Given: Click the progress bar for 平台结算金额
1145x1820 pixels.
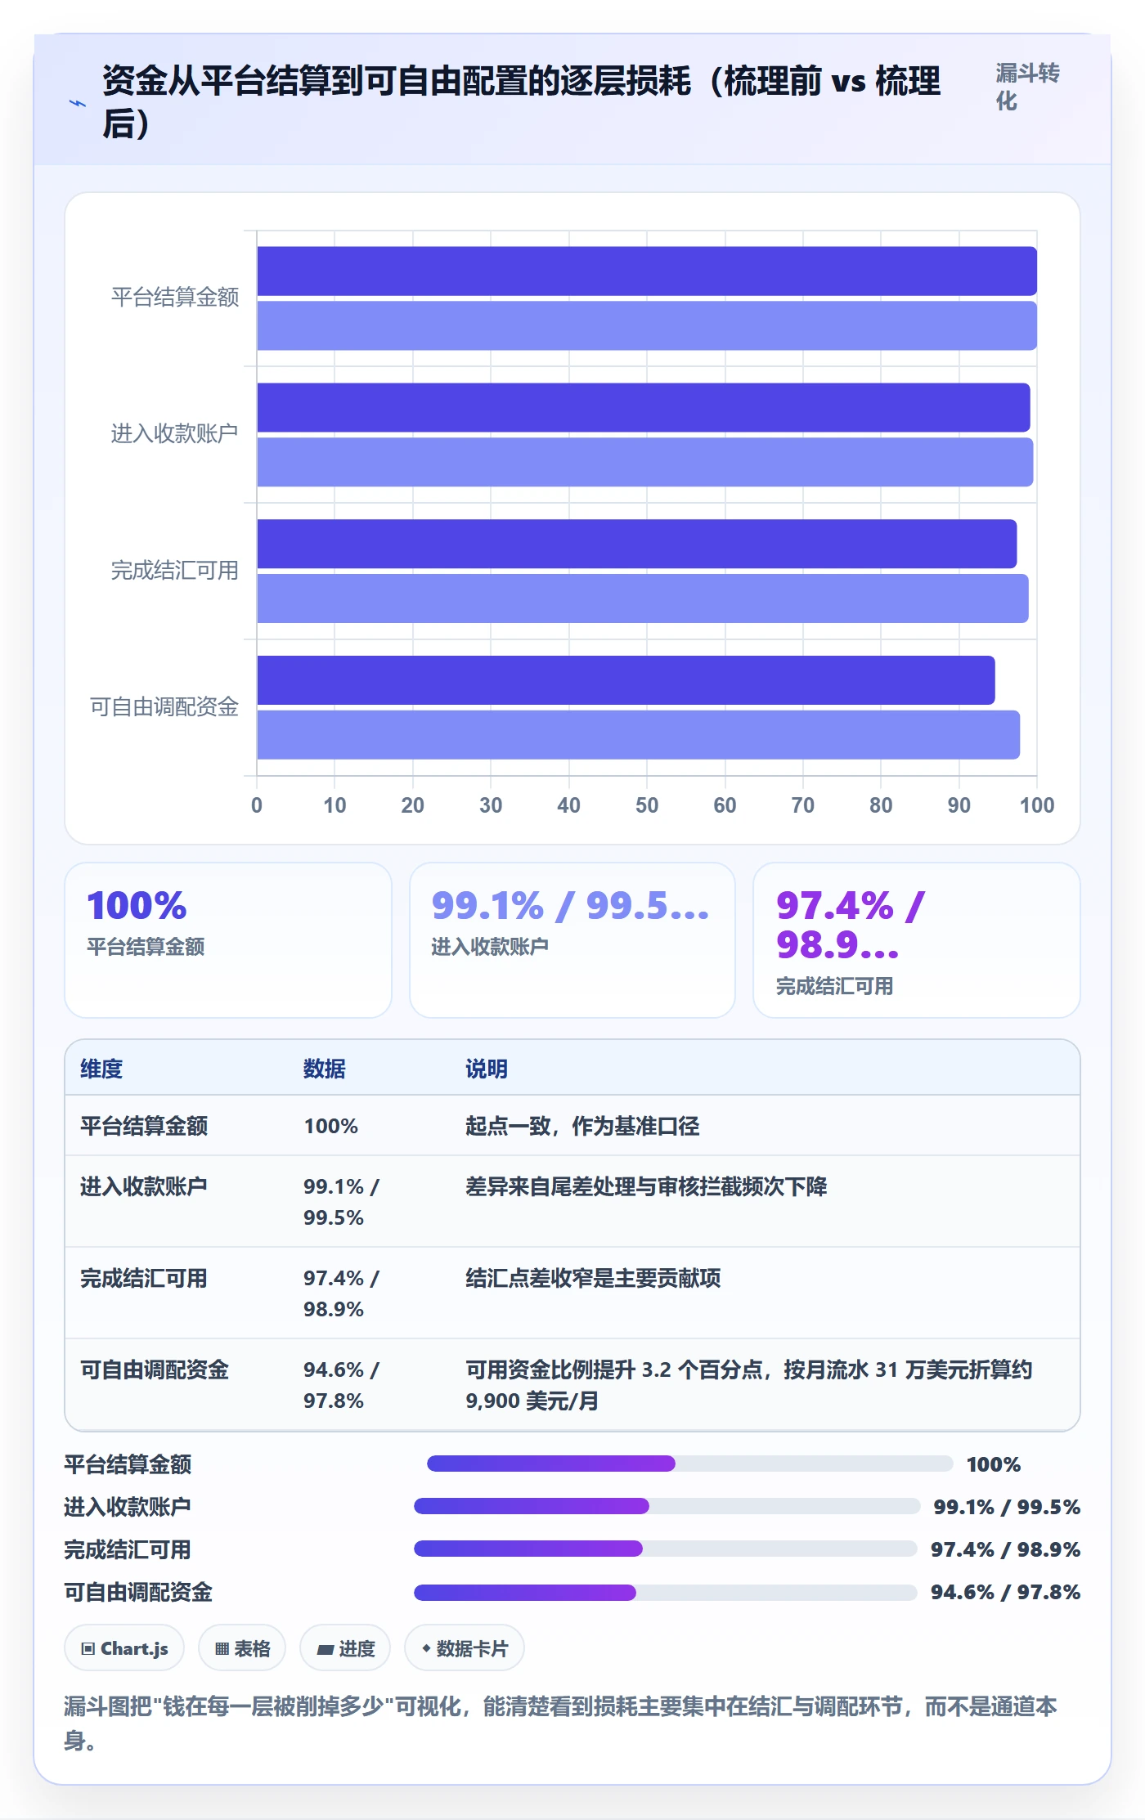Looking at the screenshot, I should pos(690,1464).
